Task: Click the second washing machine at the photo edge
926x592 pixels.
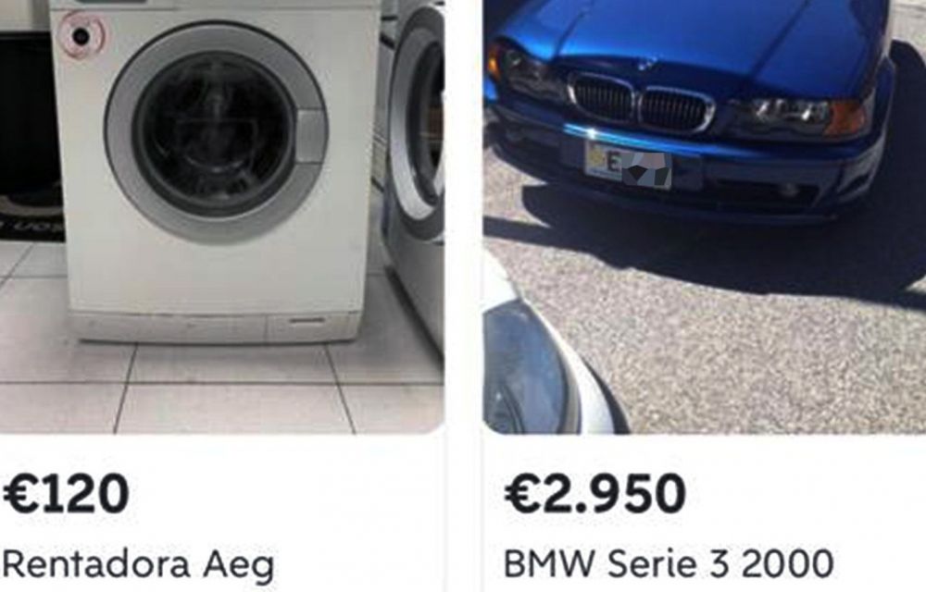Action: click(x=413, y=171)
